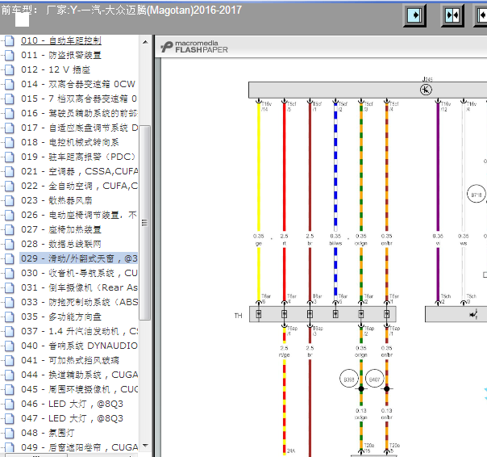This screenshot has width=487, height=457.
Task: Open 045 - 周围环境摄像机 entry
Action: pyautogui.click(x=79, y=389)
